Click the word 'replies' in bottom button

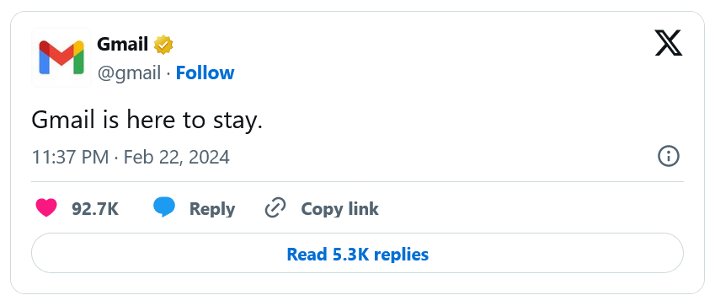click(x=399, y=254)
